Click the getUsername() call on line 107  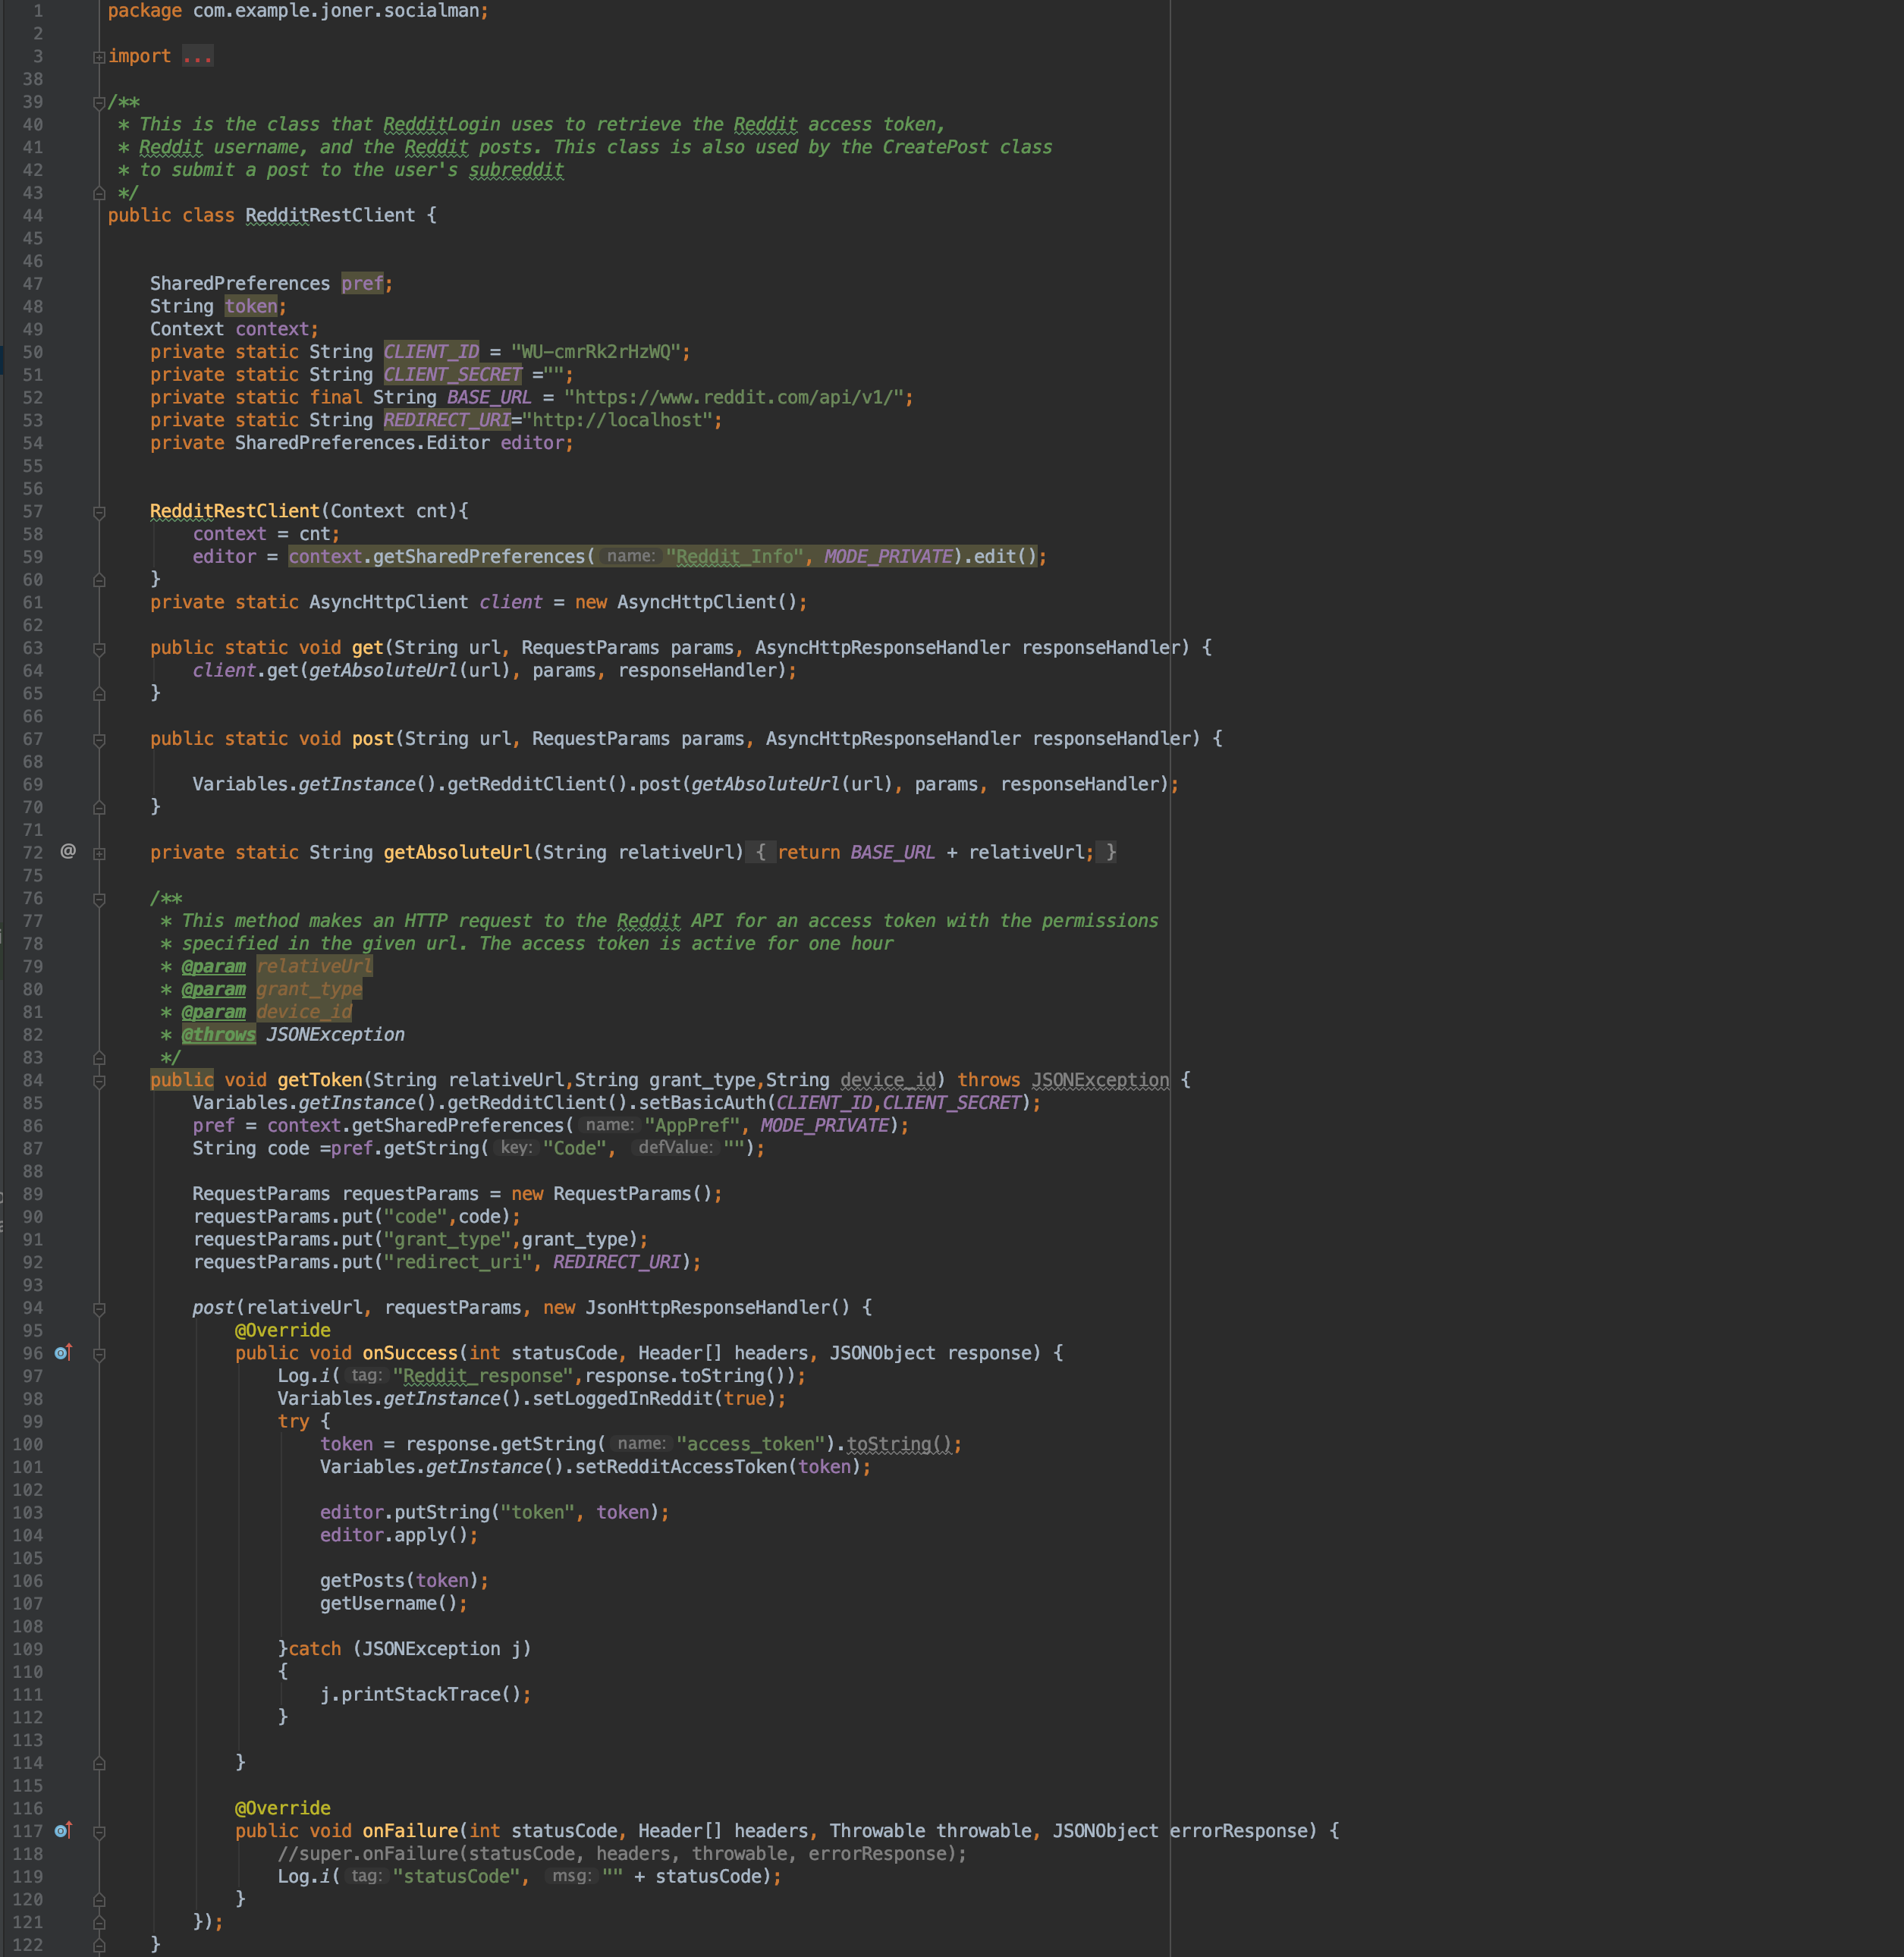(389, 1603)
